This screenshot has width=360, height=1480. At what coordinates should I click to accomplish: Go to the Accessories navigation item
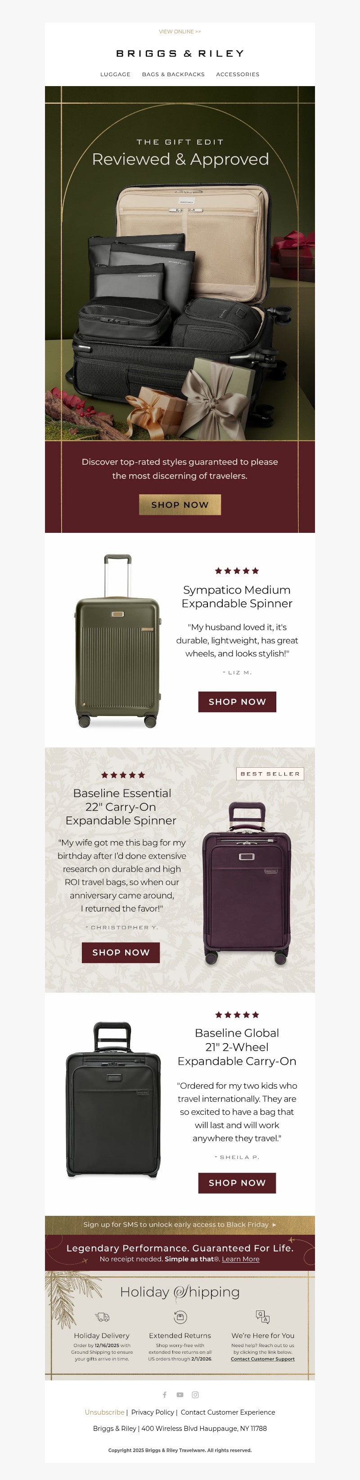(x=237, y=74)
